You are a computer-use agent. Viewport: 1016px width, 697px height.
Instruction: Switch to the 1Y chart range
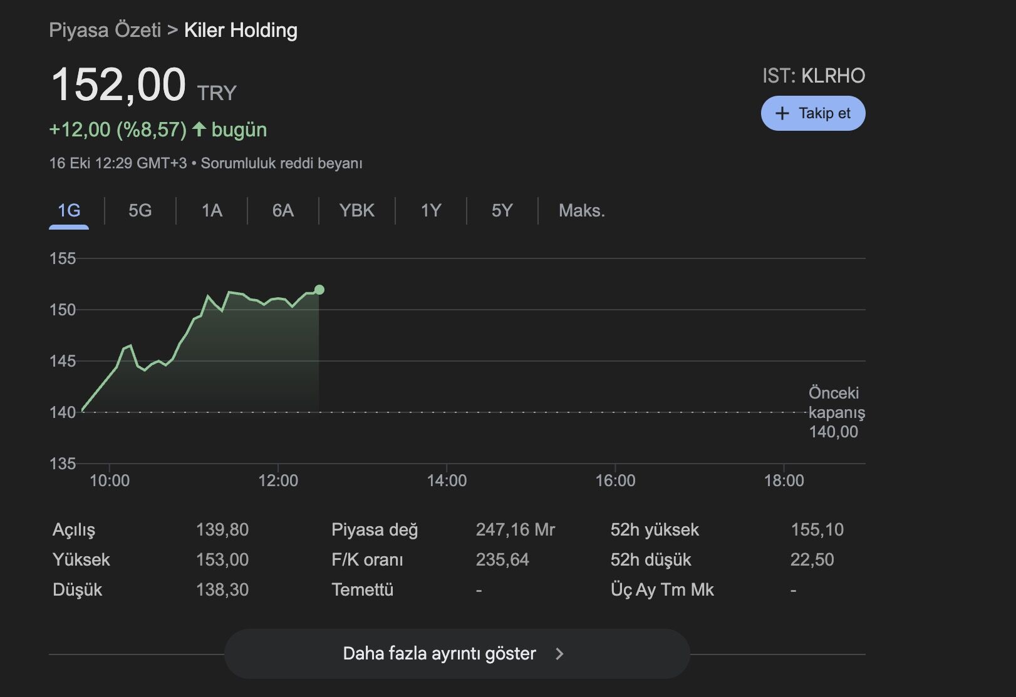(x=431, y=210)
